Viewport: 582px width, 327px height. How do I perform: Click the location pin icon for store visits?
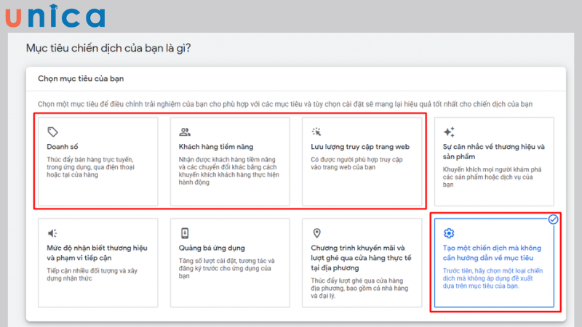(x=316, y=233)
